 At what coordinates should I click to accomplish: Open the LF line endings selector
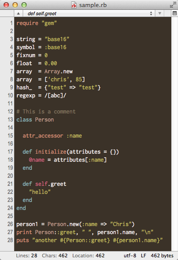143,256
